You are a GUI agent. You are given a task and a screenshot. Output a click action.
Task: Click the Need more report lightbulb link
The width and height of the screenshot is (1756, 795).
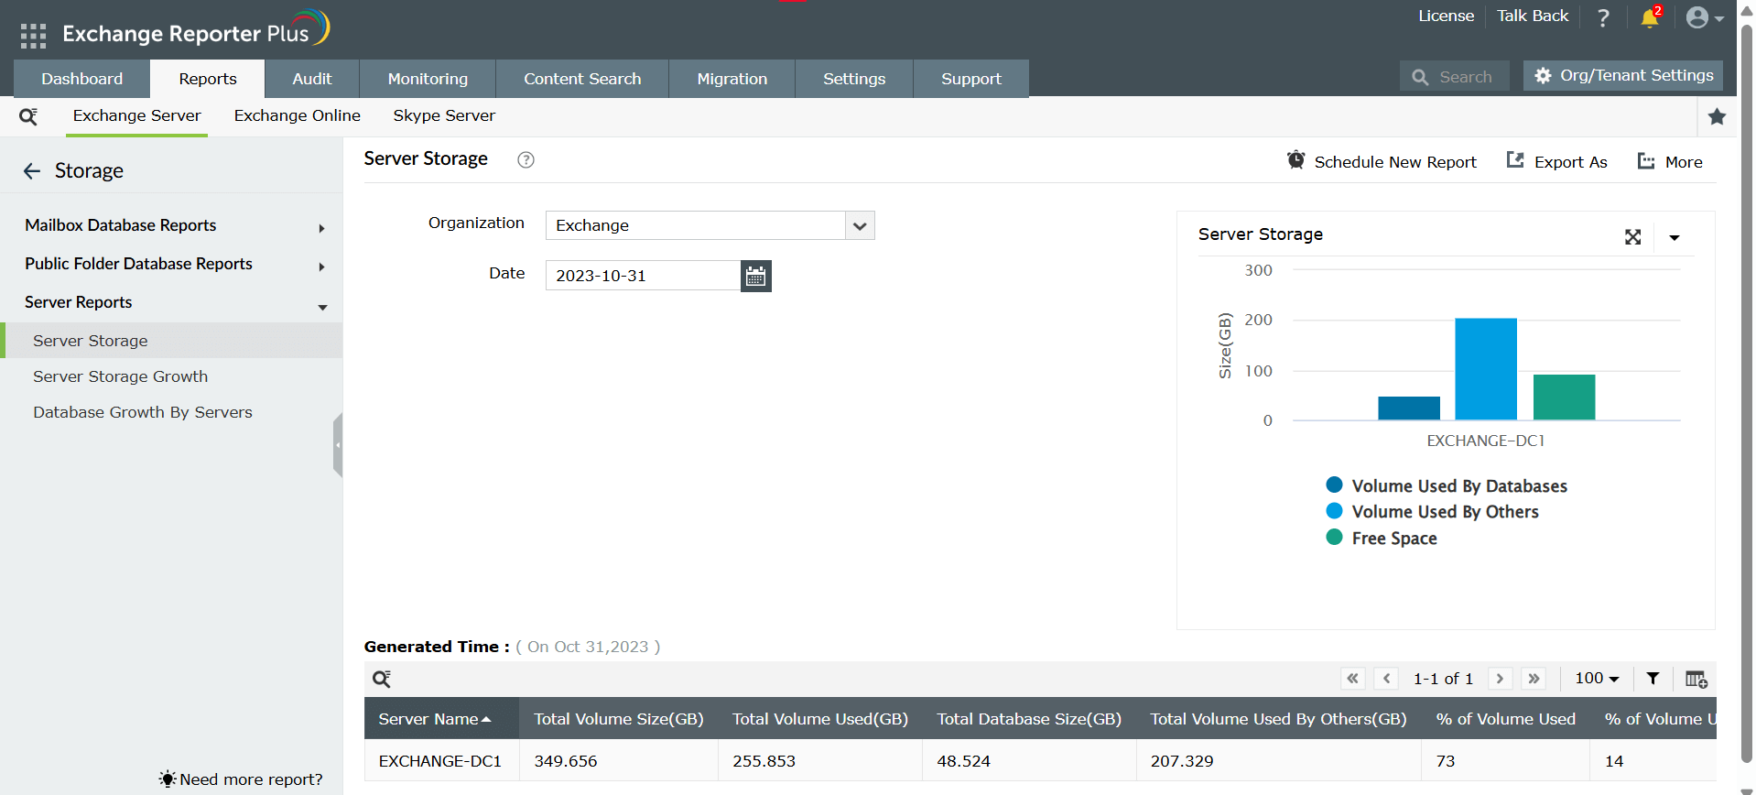[241, 779]
